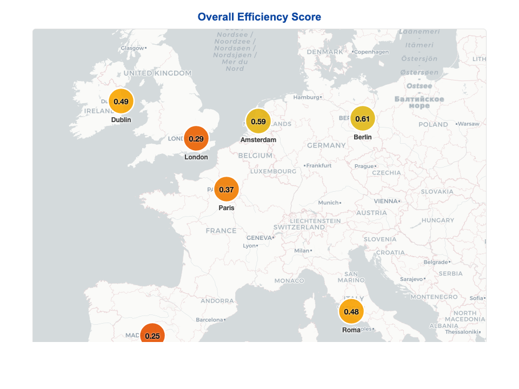This screenshot has width=519, height=389.
Task: Click the Roma city label
Action: (x=351, y=330)
